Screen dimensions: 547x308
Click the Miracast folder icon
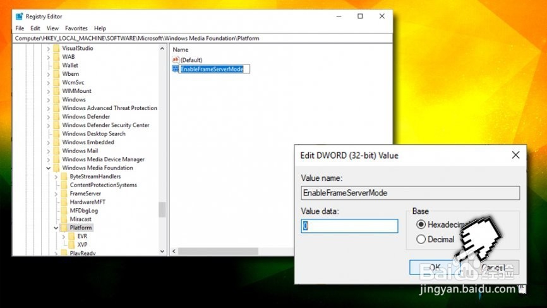coord(64,219)
